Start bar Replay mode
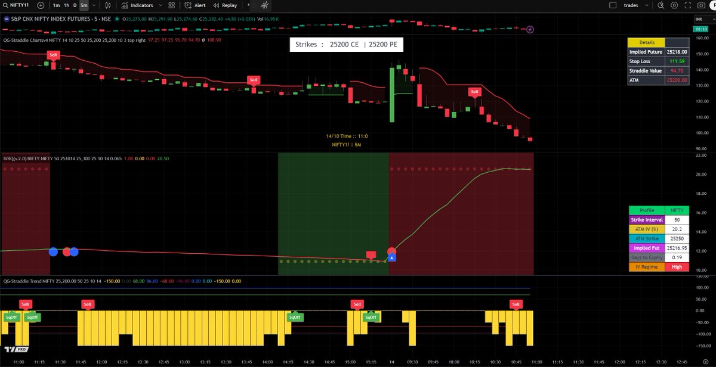Viewport: 716px width, 367px height. [225, 5]
